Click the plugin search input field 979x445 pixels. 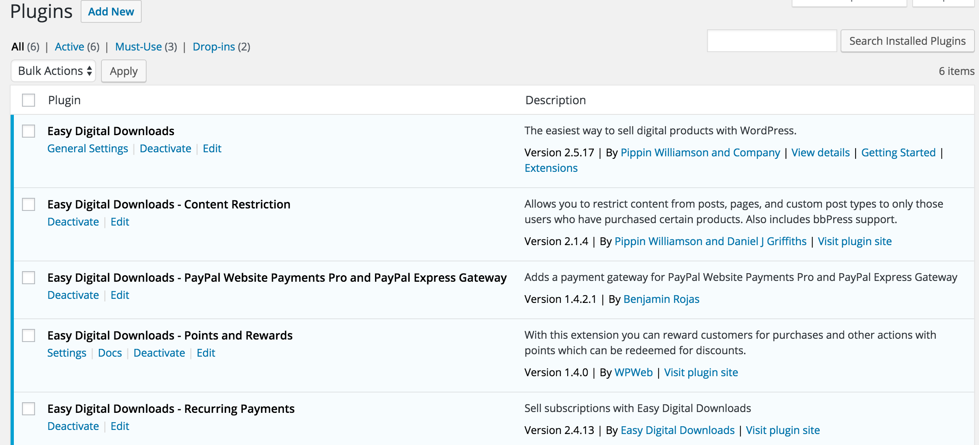click(x=771, y=41)
